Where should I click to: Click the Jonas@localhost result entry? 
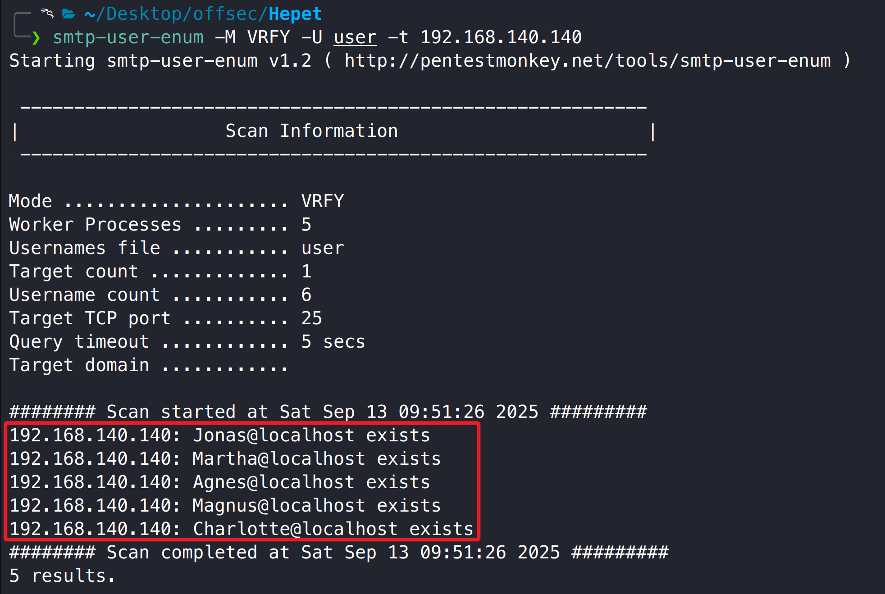274,435
